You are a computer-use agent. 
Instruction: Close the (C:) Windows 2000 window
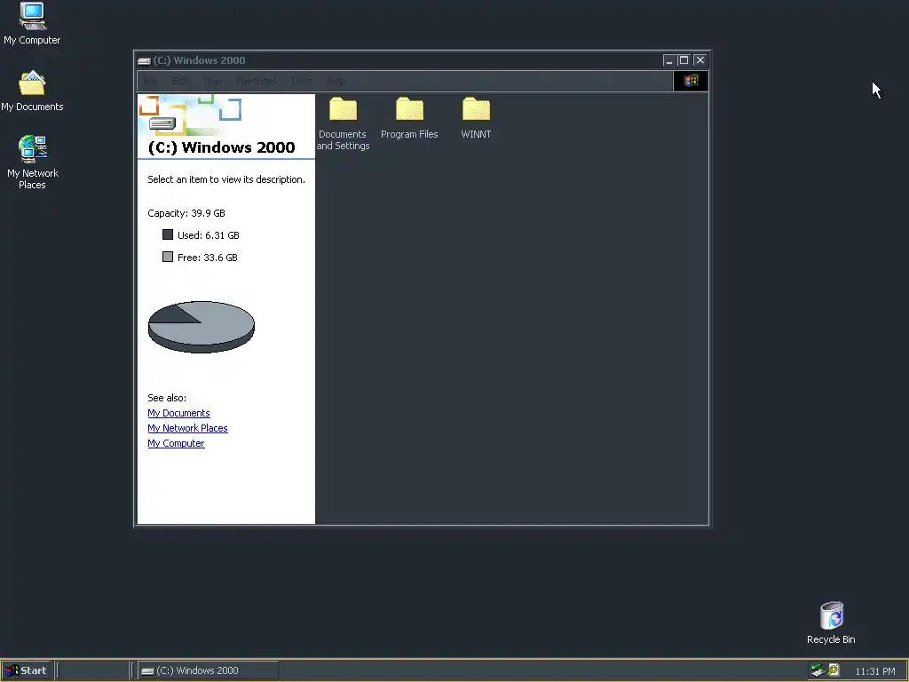700,60
